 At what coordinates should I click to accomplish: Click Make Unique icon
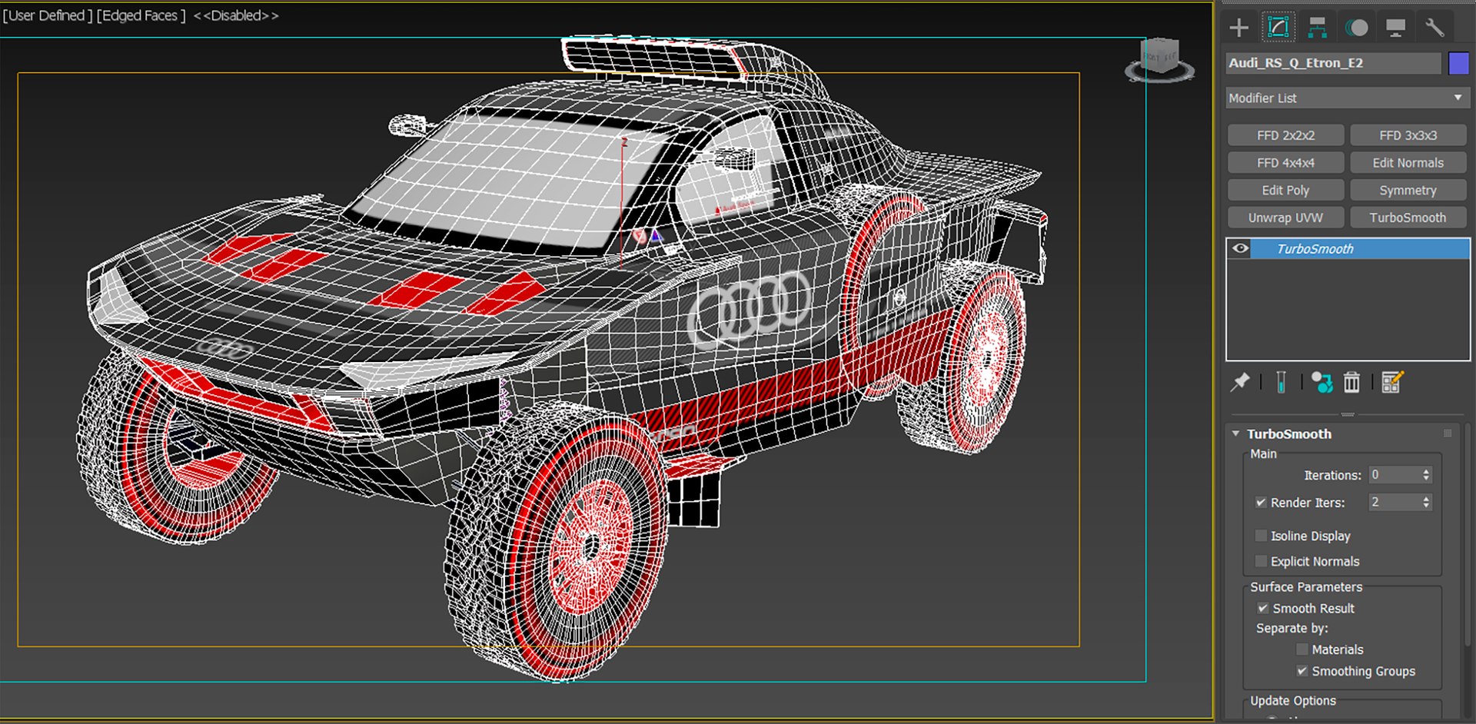(x=1321, y=382)
